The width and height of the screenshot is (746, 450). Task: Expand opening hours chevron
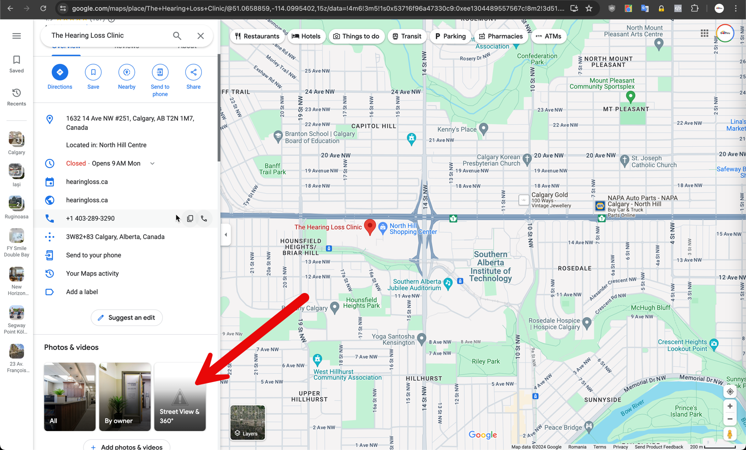(152, 163)
